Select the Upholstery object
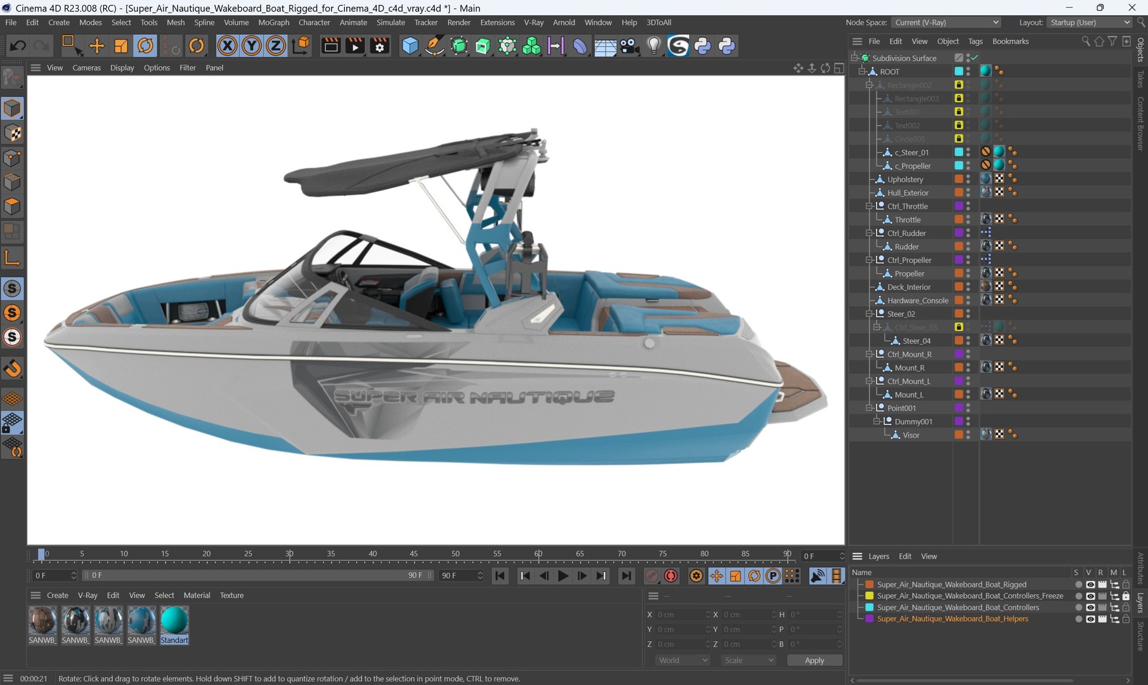Viewport: 1148px width, 685px height. 905,179
